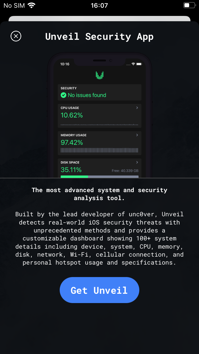
Task: Click the mockup phone's battery indicator
Action: click(x=139, y=64)
